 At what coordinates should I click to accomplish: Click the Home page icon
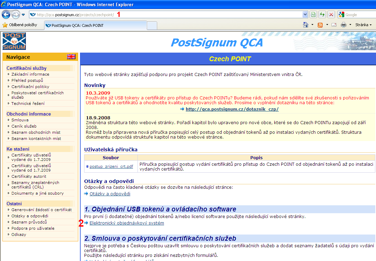(x=305, y=25)
